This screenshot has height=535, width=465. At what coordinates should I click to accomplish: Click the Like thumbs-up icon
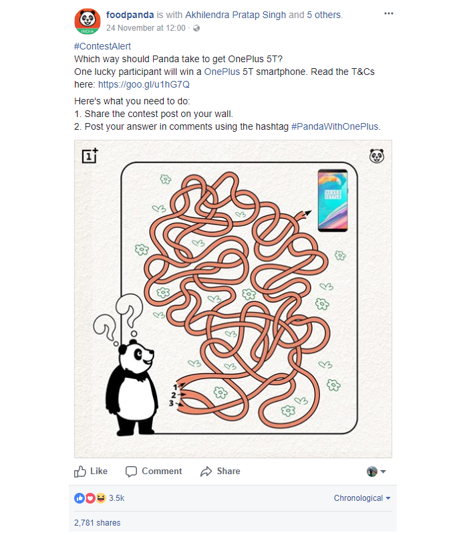[80, 471]
